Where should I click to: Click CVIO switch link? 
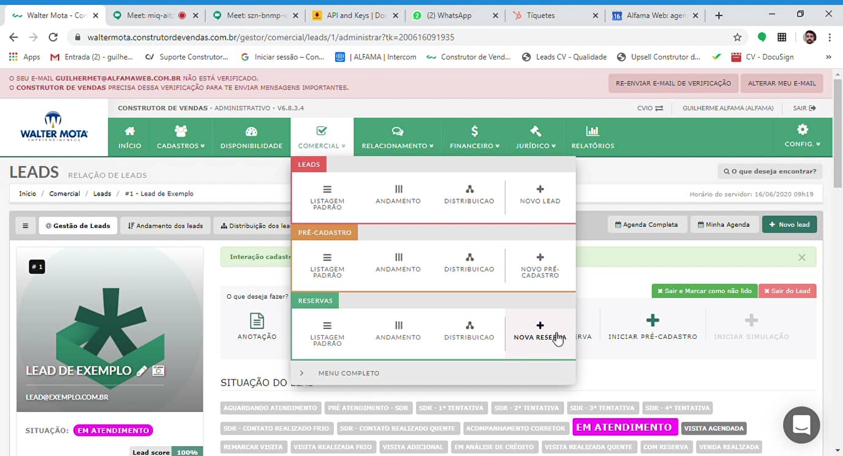pos(650,108)
